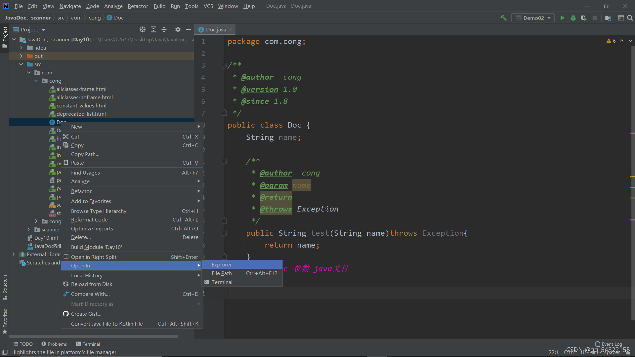Choose Cut from context menu
The height and width of the screenshot is (357, 635).
point(132,137)
